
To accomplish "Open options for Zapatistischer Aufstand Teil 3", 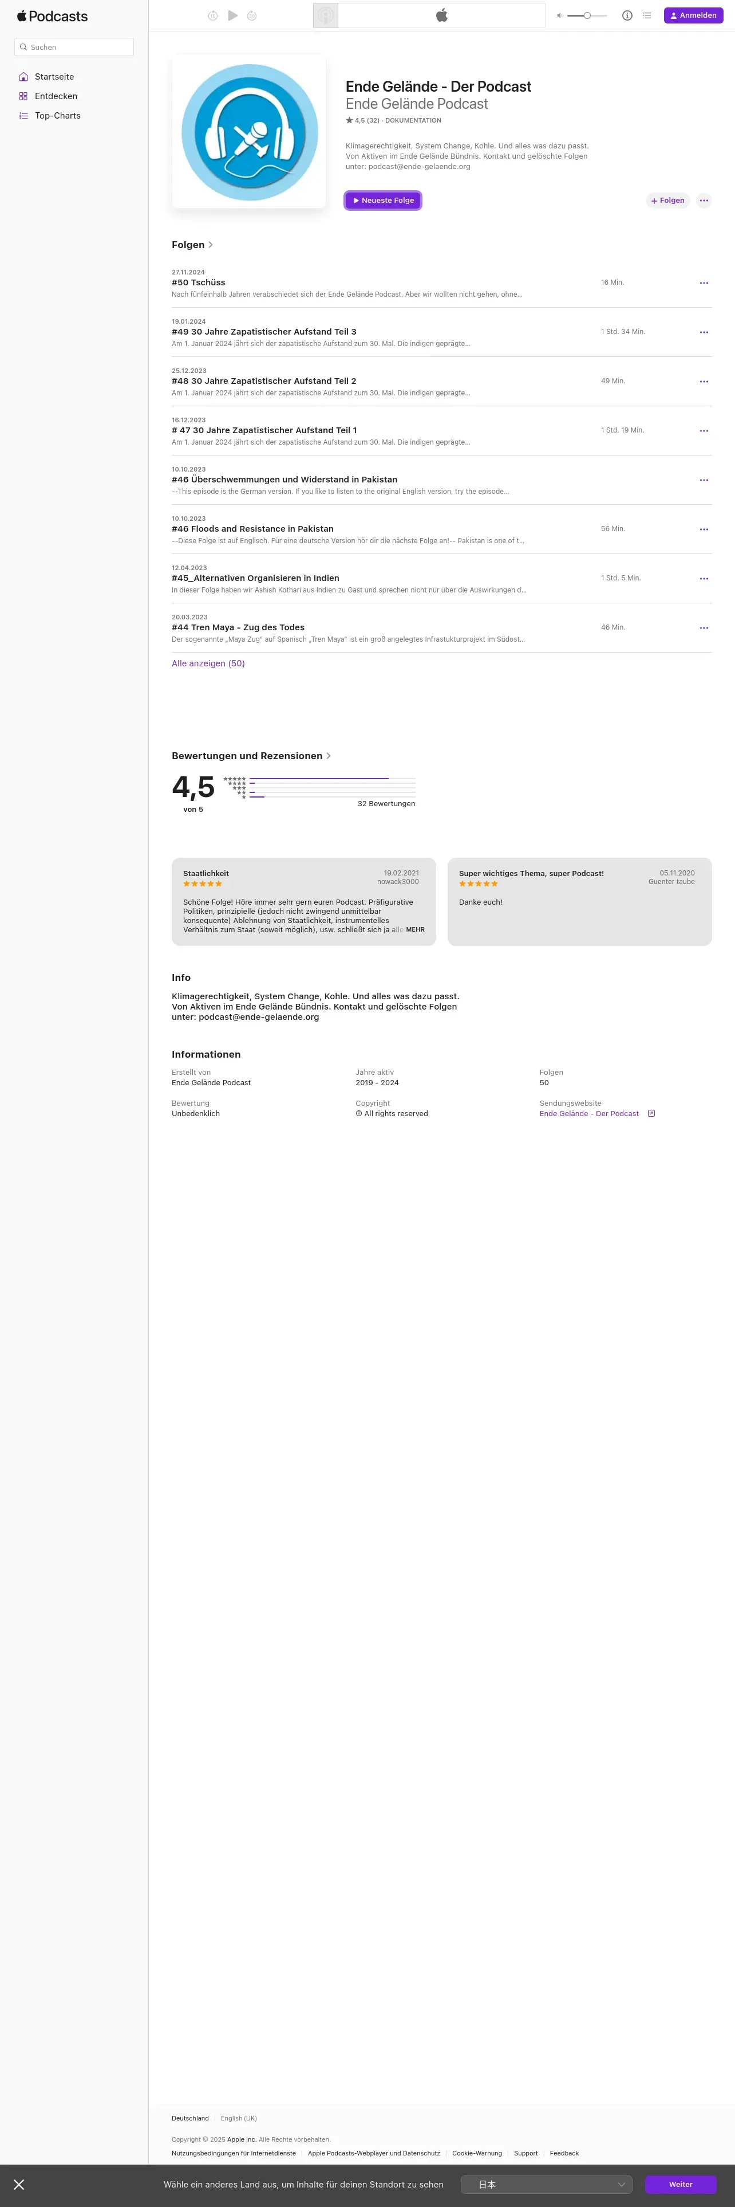I will (704, 332).
